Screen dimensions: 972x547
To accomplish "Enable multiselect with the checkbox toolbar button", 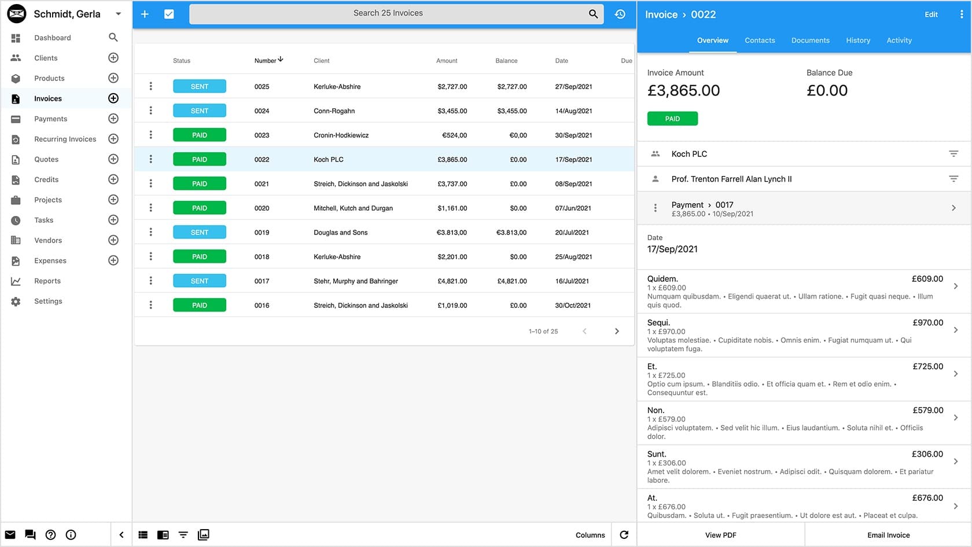I will [x=169, y=13].
